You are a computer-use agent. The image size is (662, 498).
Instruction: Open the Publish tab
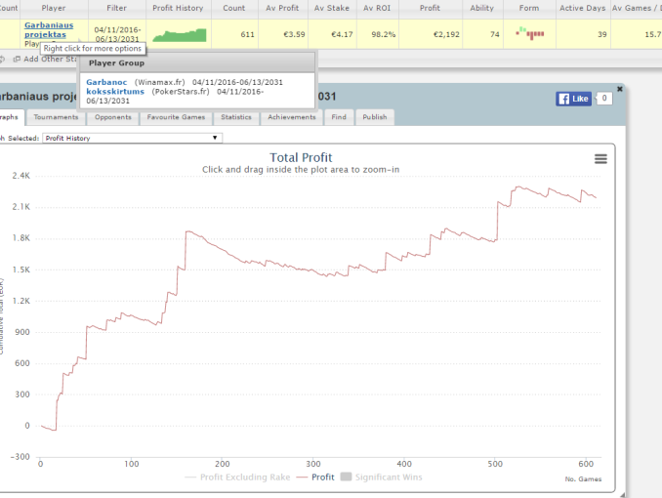click(374, 117)
